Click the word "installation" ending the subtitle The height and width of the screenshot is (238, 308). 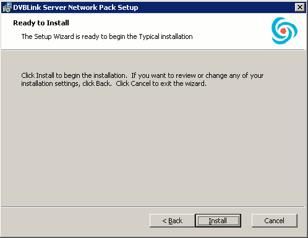click(177, 36)
